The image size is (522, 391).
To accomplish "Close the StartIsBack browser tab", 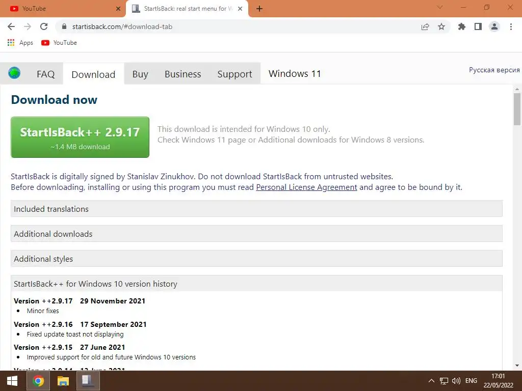I will point(240,9).
